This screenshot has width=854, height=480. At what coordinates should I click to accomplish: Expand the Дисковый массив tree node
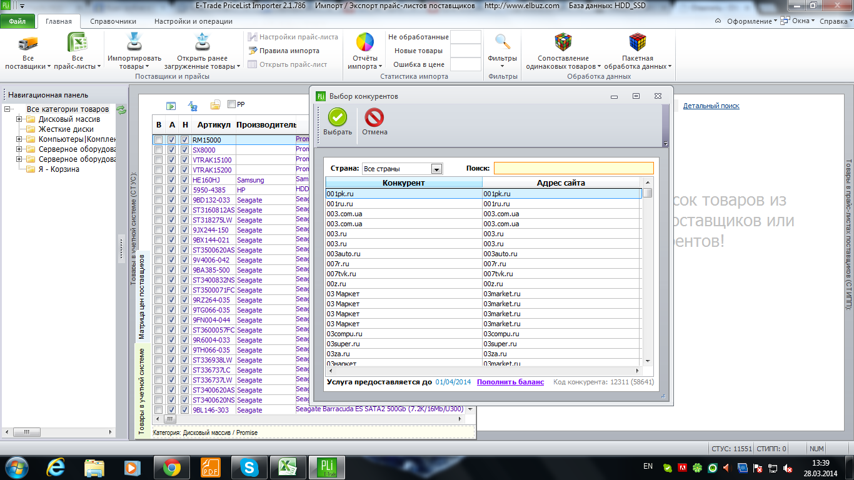(19, 119)
